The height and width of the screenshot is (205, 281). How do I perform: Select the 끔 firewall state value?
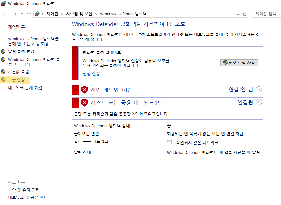pyautogui.click(x=169, y=126)
